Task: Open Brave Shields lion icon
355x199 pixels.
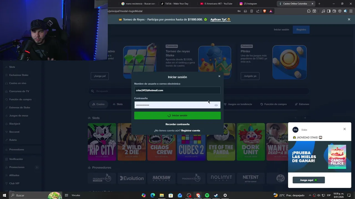Action: [x=264, y=11]
